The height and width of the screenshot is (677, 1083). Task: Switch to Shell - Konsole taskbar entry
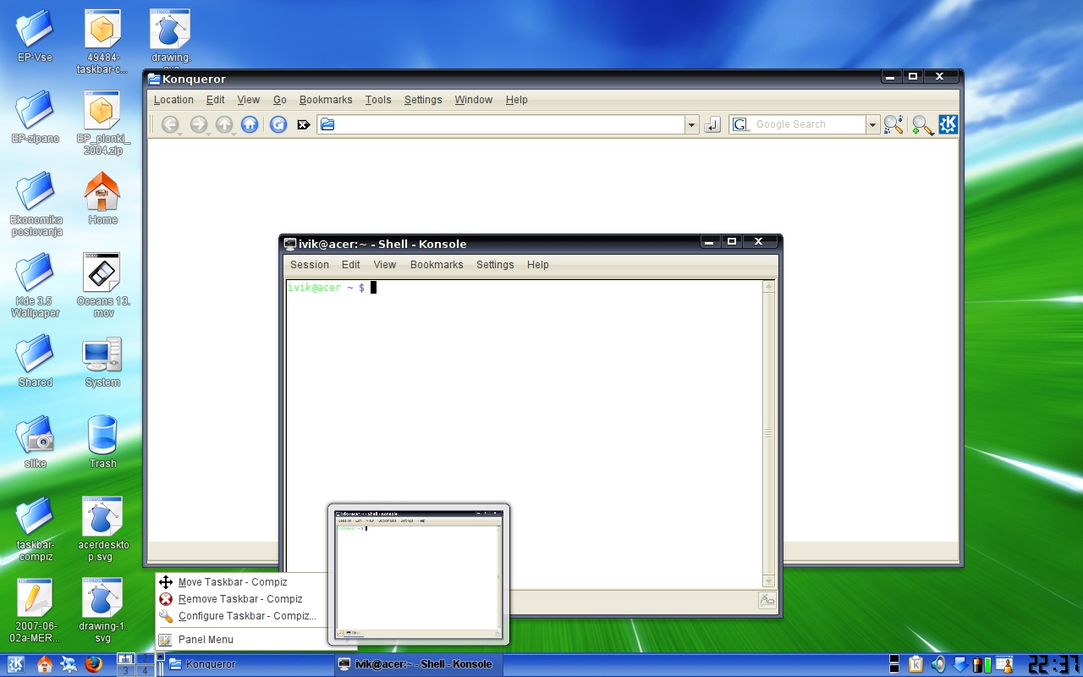[417, 664]
